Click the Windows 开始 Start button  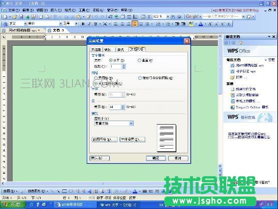click(13, 204)
